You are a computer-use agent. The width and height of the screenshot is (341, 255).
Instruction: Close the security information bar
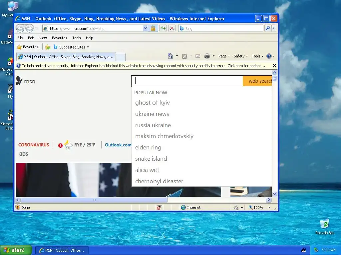[274, 65]
